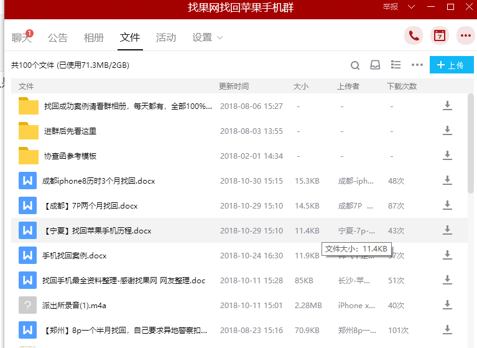The image size is (477, 348).
Task: Click date 2018-10-24 16:30
Action: [x=251, y=256]
